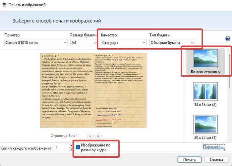Click the blue help question mark icon
Image resolution: width=232 pixels, height=166 pixels.
coord(228,38)
